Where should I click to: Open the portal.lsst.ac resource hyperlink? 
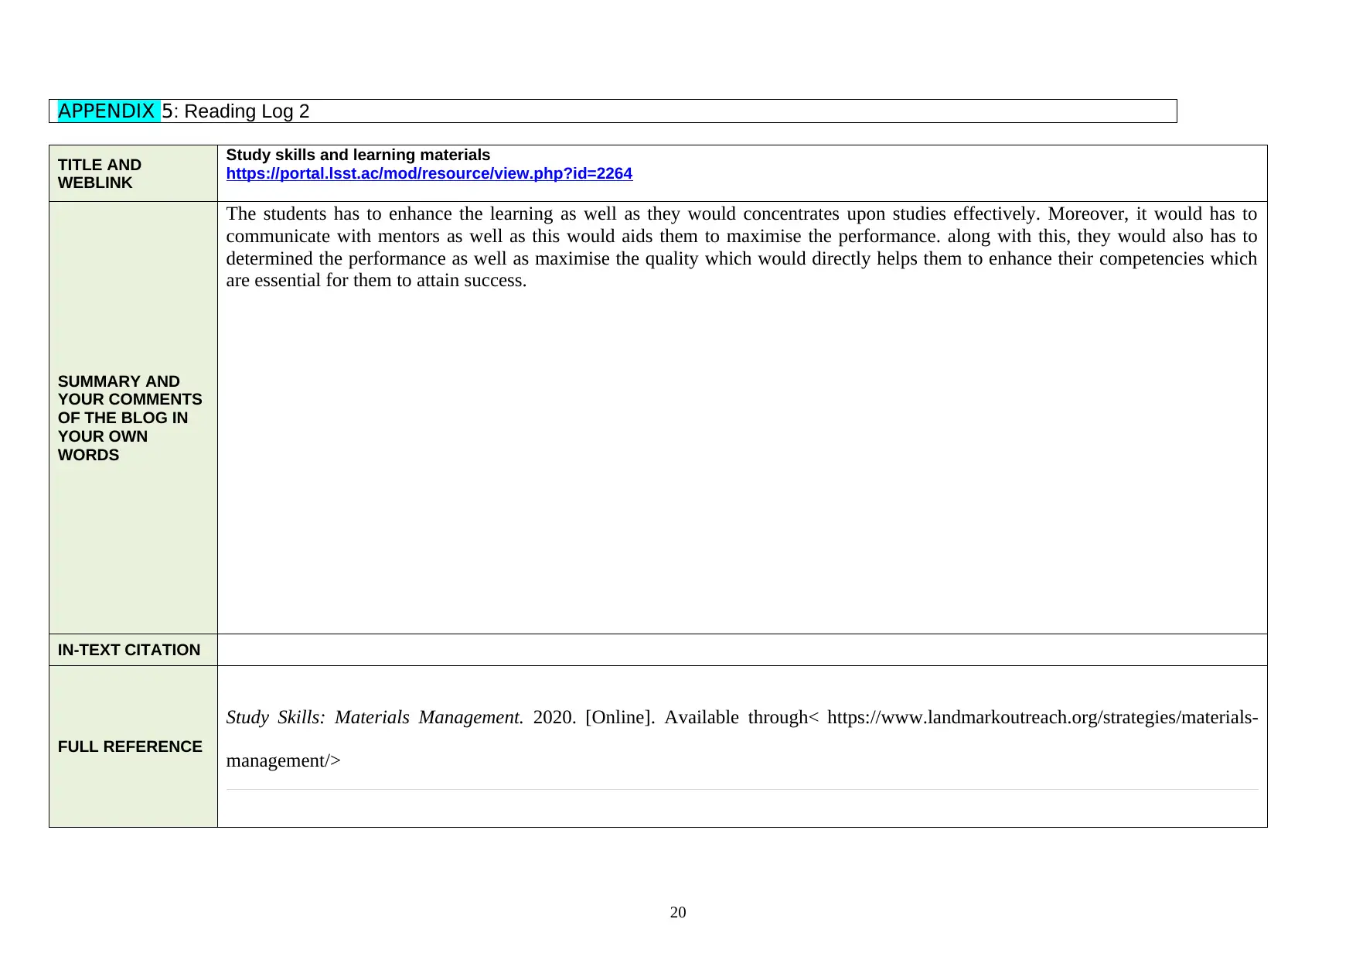(x=429, y=174)
